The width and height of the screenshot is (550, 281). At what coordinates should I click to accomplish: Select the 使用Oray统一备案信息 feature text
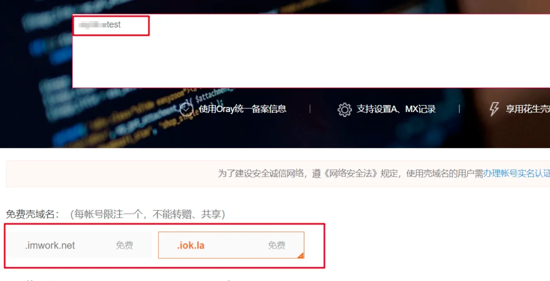[243, 109]
